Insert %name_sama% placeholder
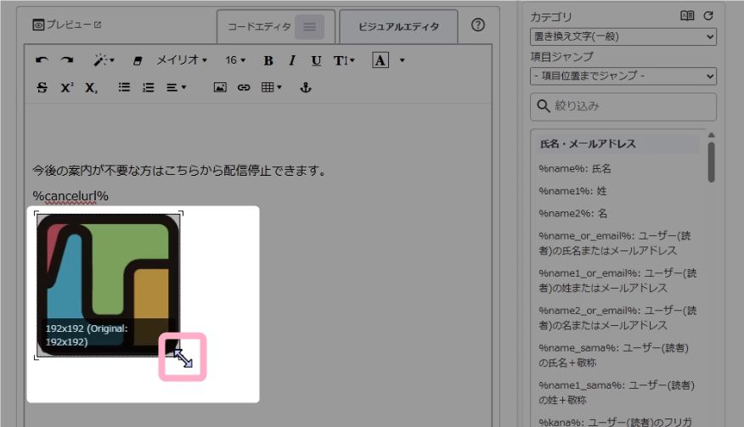The height and width of the screenshot is (427, 744). point(613,355)
